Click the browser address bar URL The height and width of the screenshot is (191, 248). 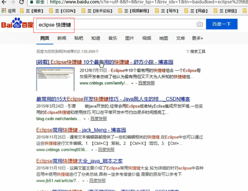click(x=148, y=2)
